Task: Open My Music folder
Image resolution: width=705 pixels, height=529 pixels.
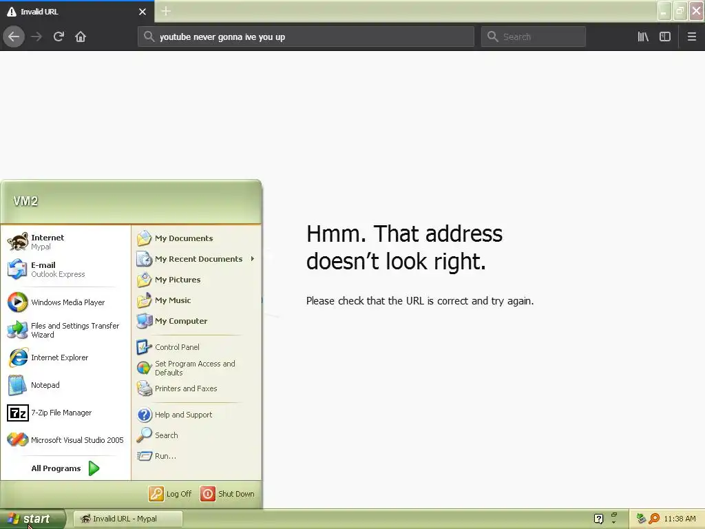Action: click(x=196, y=300)
